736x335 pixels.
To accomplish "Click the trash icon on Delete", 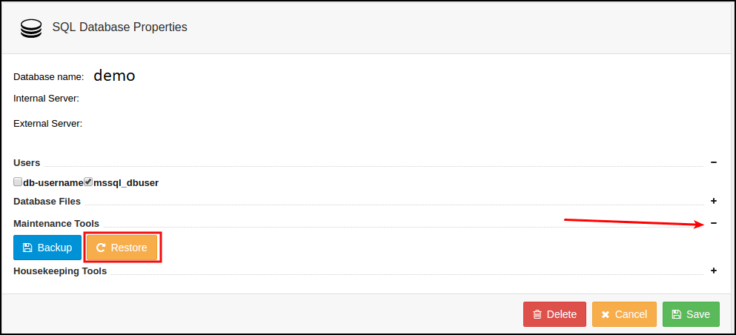I will 537,314.
